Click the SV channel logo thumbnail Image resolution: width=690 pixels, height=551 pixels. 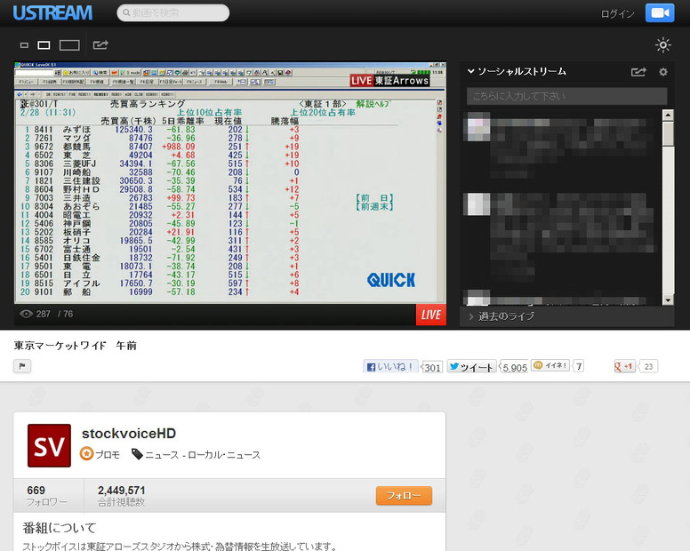tap(49, 445)
